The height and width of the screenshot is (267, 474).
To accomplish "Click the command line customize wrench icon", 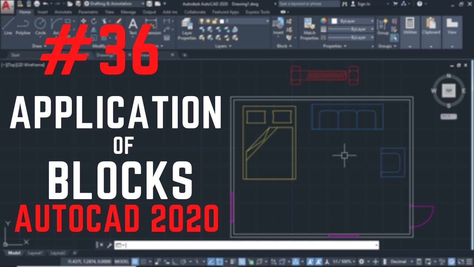I will tap(109, 245).
